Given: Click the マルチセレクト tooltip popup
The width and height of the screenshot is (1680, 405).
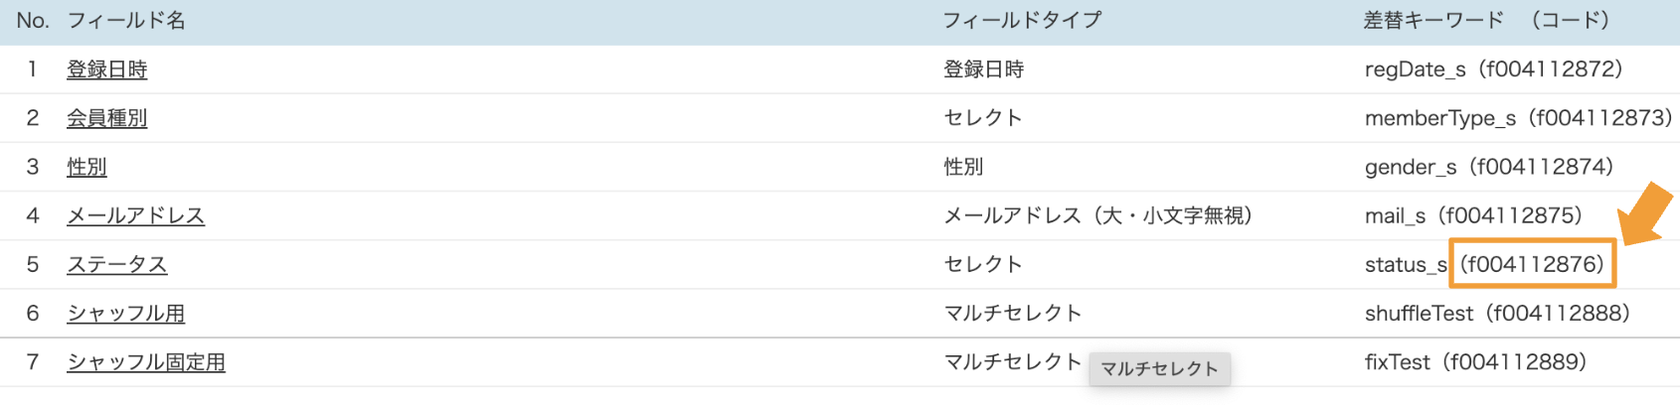Looking at the screenshot, I should coord(1159,369).
